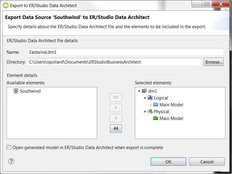The image size is (232, 174).
Task: Collapse the dm1 tree node
Action: coord(139,91)
